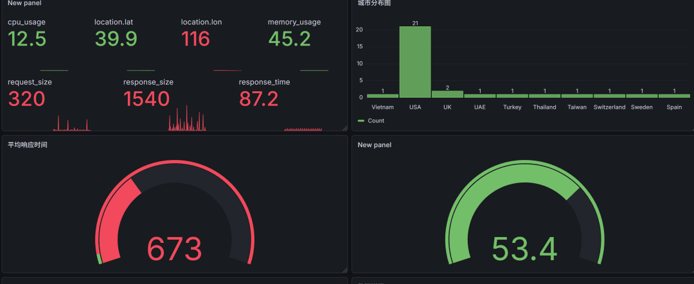The width and height of the screenshot is (694, 284).
Task: Click the location.lat value 39.9
Action: 116,39
